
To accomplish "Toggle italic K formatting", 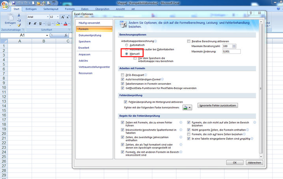I will (x=35, y=24).
